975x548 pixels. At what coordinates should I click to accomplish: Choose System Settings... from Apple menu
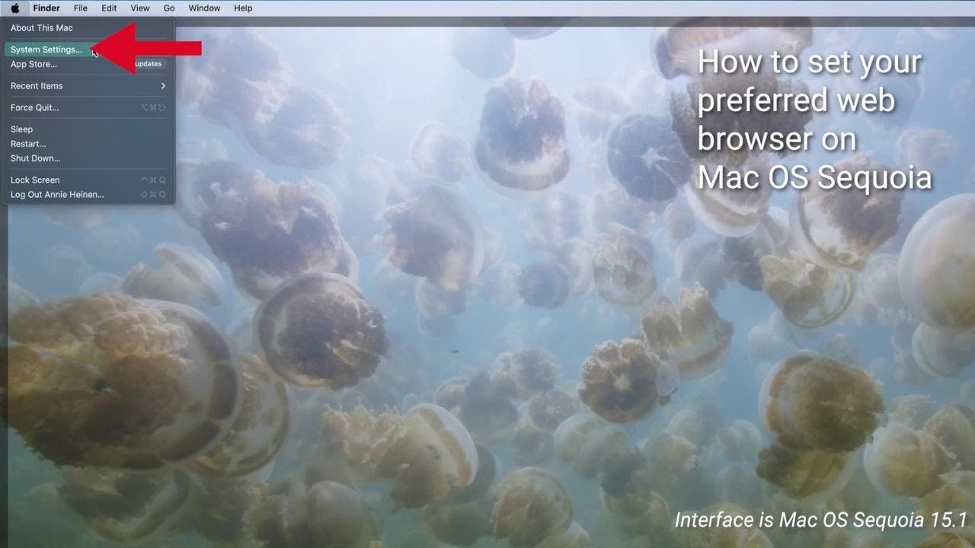tap(46, 49)
